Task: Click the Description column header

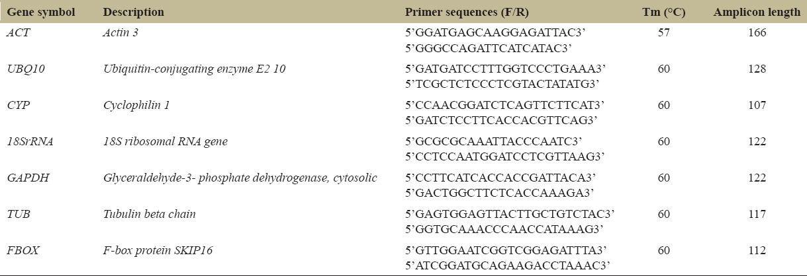Action: click(134, 13)
